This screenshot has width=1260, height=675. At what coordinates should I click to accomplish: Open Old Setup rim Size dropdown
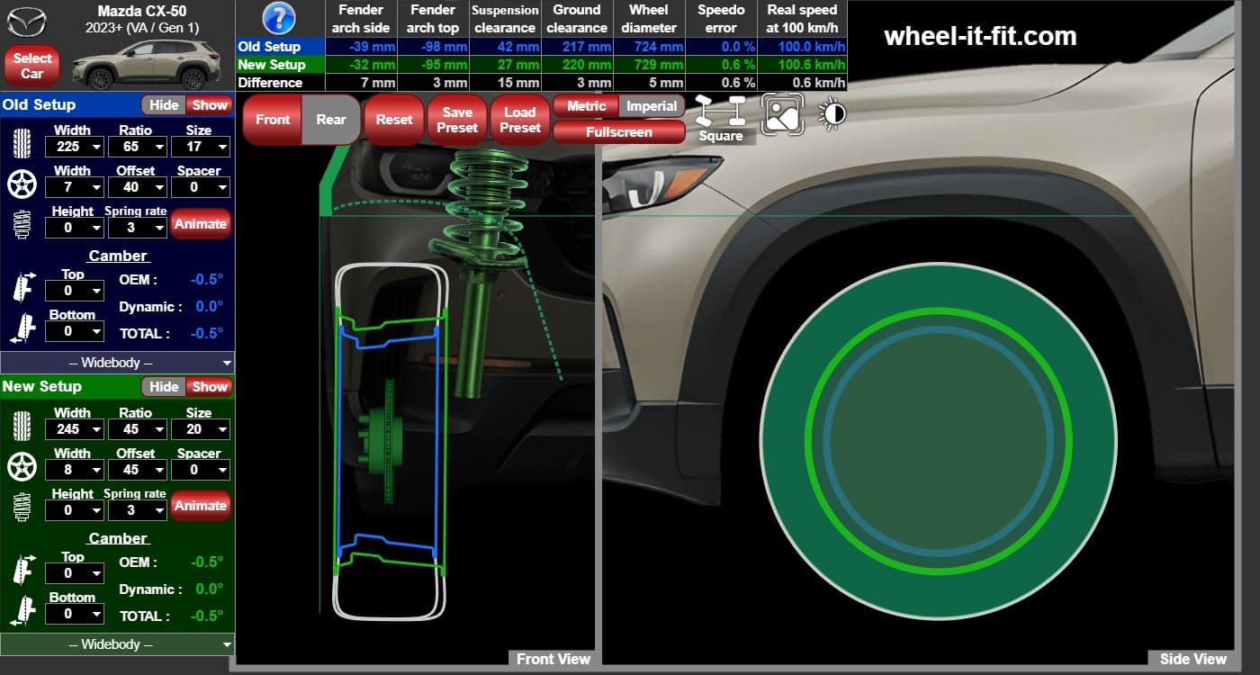[202, 147]
